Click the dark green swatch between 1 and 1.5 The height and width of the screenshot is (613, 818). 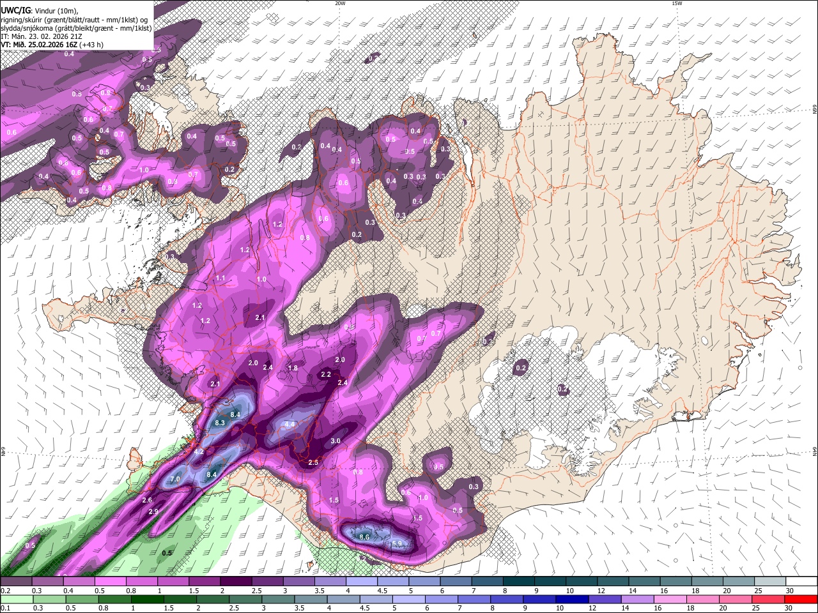(147, 600)
